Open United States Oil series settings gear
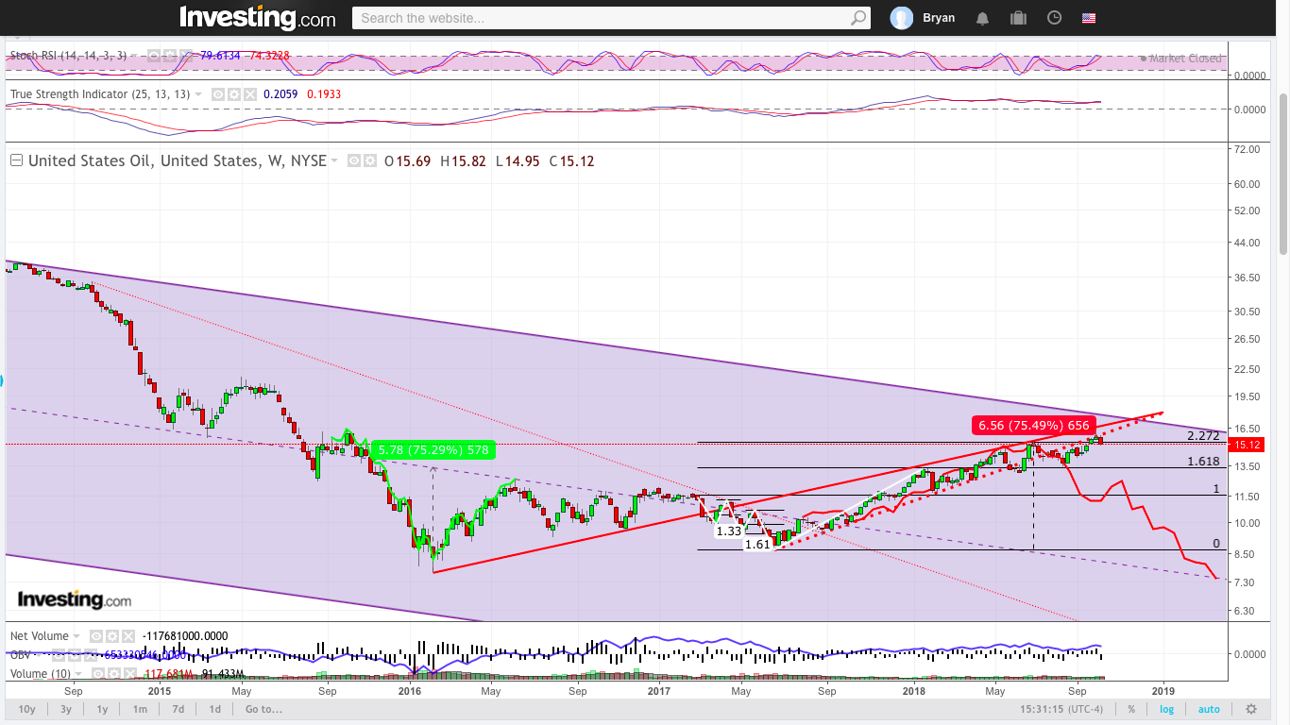 (x=368, y=160)
